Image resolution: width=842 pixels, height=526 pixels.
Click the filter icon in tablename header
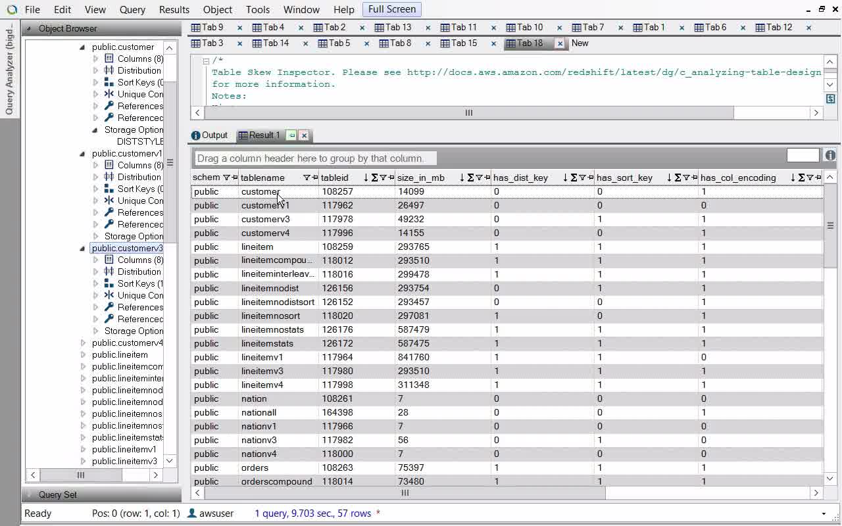(306, 178)
